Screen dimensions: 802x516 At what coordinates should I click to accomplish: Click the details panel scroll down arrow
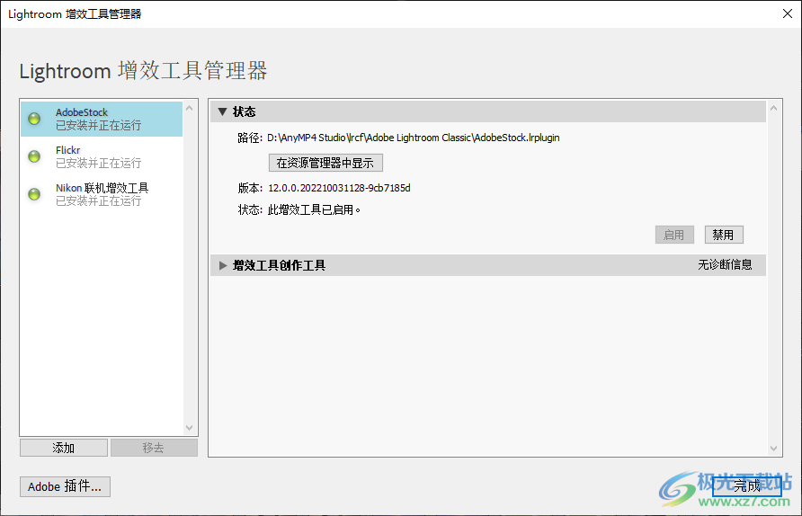pyautogui.click(x=773, y=449)
